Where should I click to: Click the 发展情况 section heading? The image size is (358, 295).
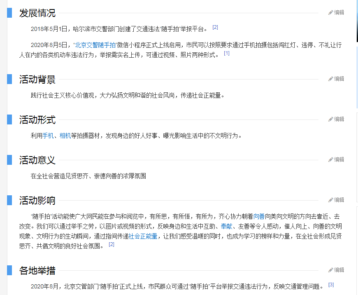[37, 13]
